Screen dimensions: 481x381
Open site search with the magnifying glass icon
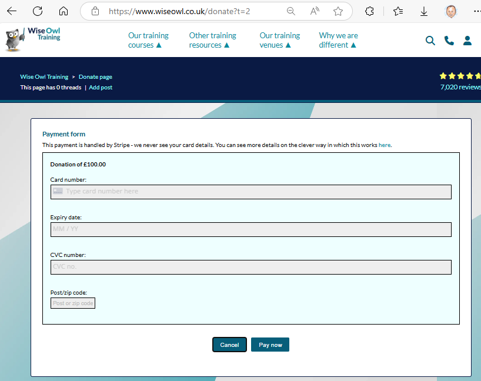(x=430, y=41)
